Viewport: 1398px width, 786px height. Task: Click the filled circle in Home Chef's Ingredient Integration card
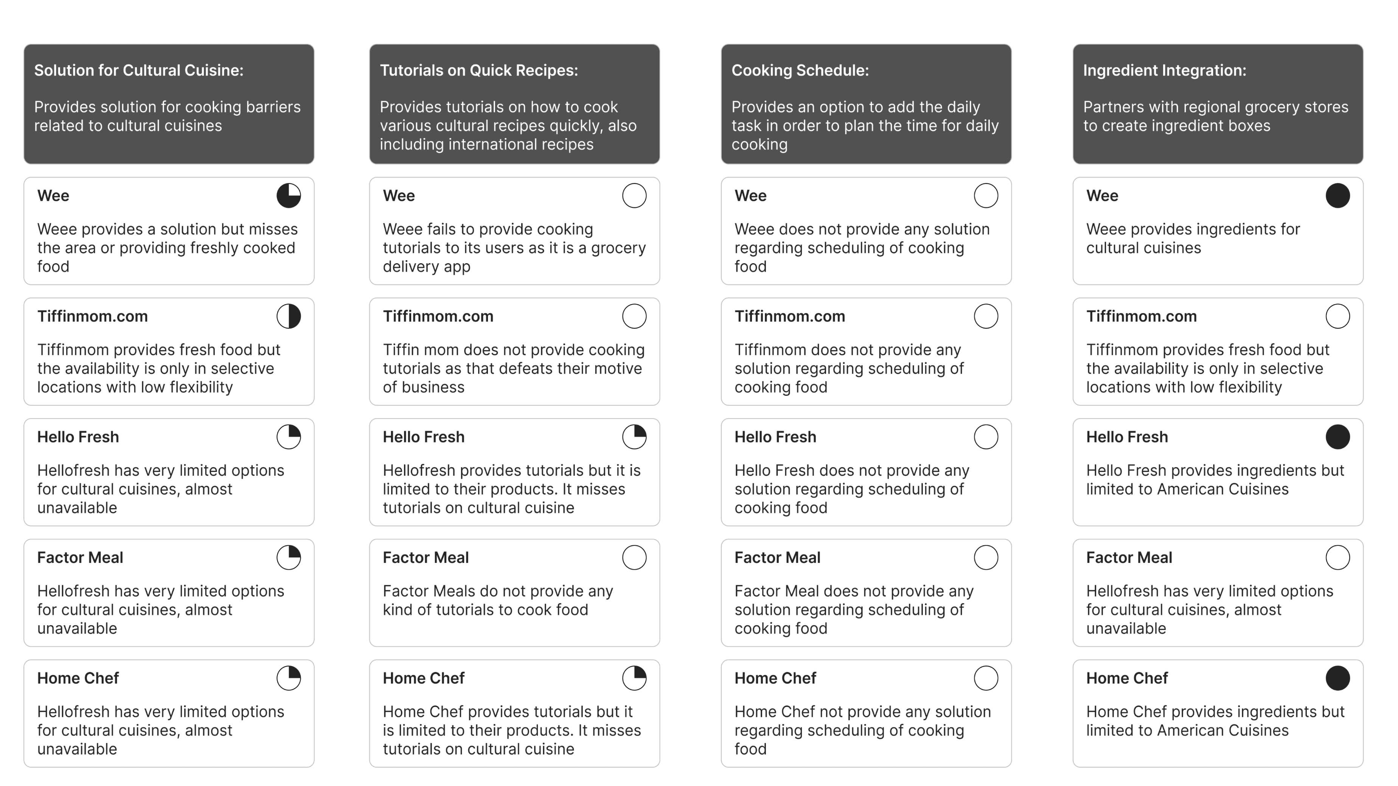pyautogui.click(x=1337, y=678)
